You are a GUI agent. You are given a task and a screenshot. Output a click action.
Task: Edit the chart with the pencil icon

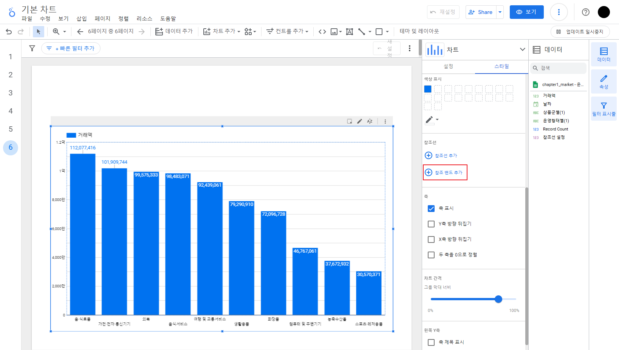coord(359,121)
